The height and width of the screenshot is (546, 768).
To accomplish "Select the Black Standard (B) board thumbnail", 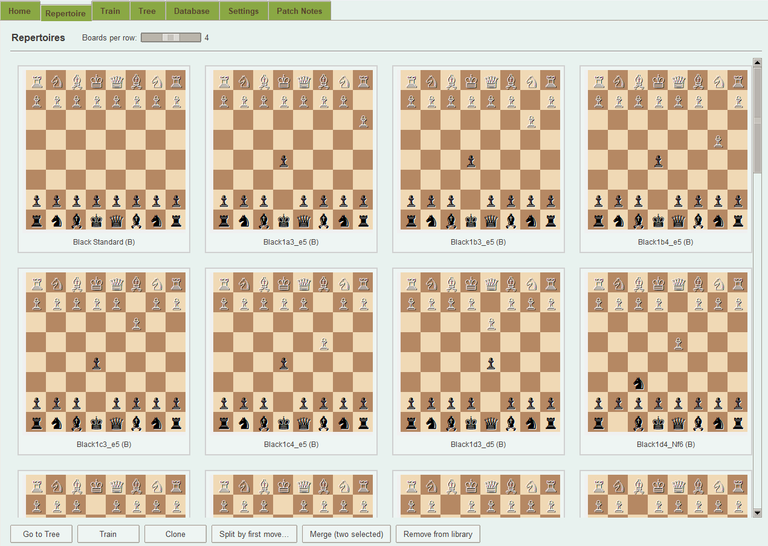I will (106, 150).
